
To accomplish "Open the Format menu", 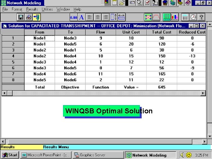I will coord(17,9).
